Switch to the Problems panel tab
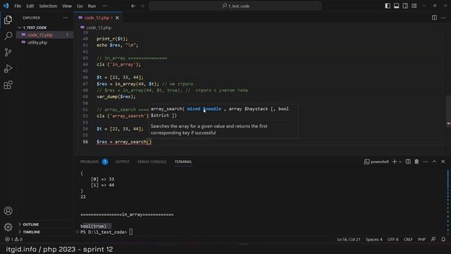The height and width of the screenshot is (254, 451). [x=94, y=162]
